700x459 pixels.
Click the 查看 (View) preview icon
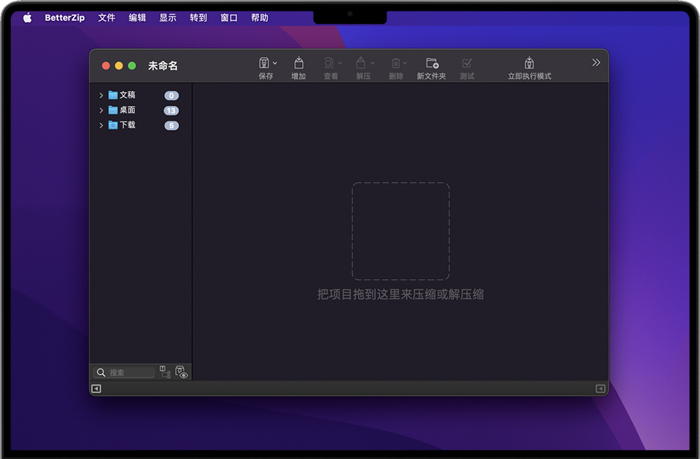pyautogui.click(x=328, y=63)
